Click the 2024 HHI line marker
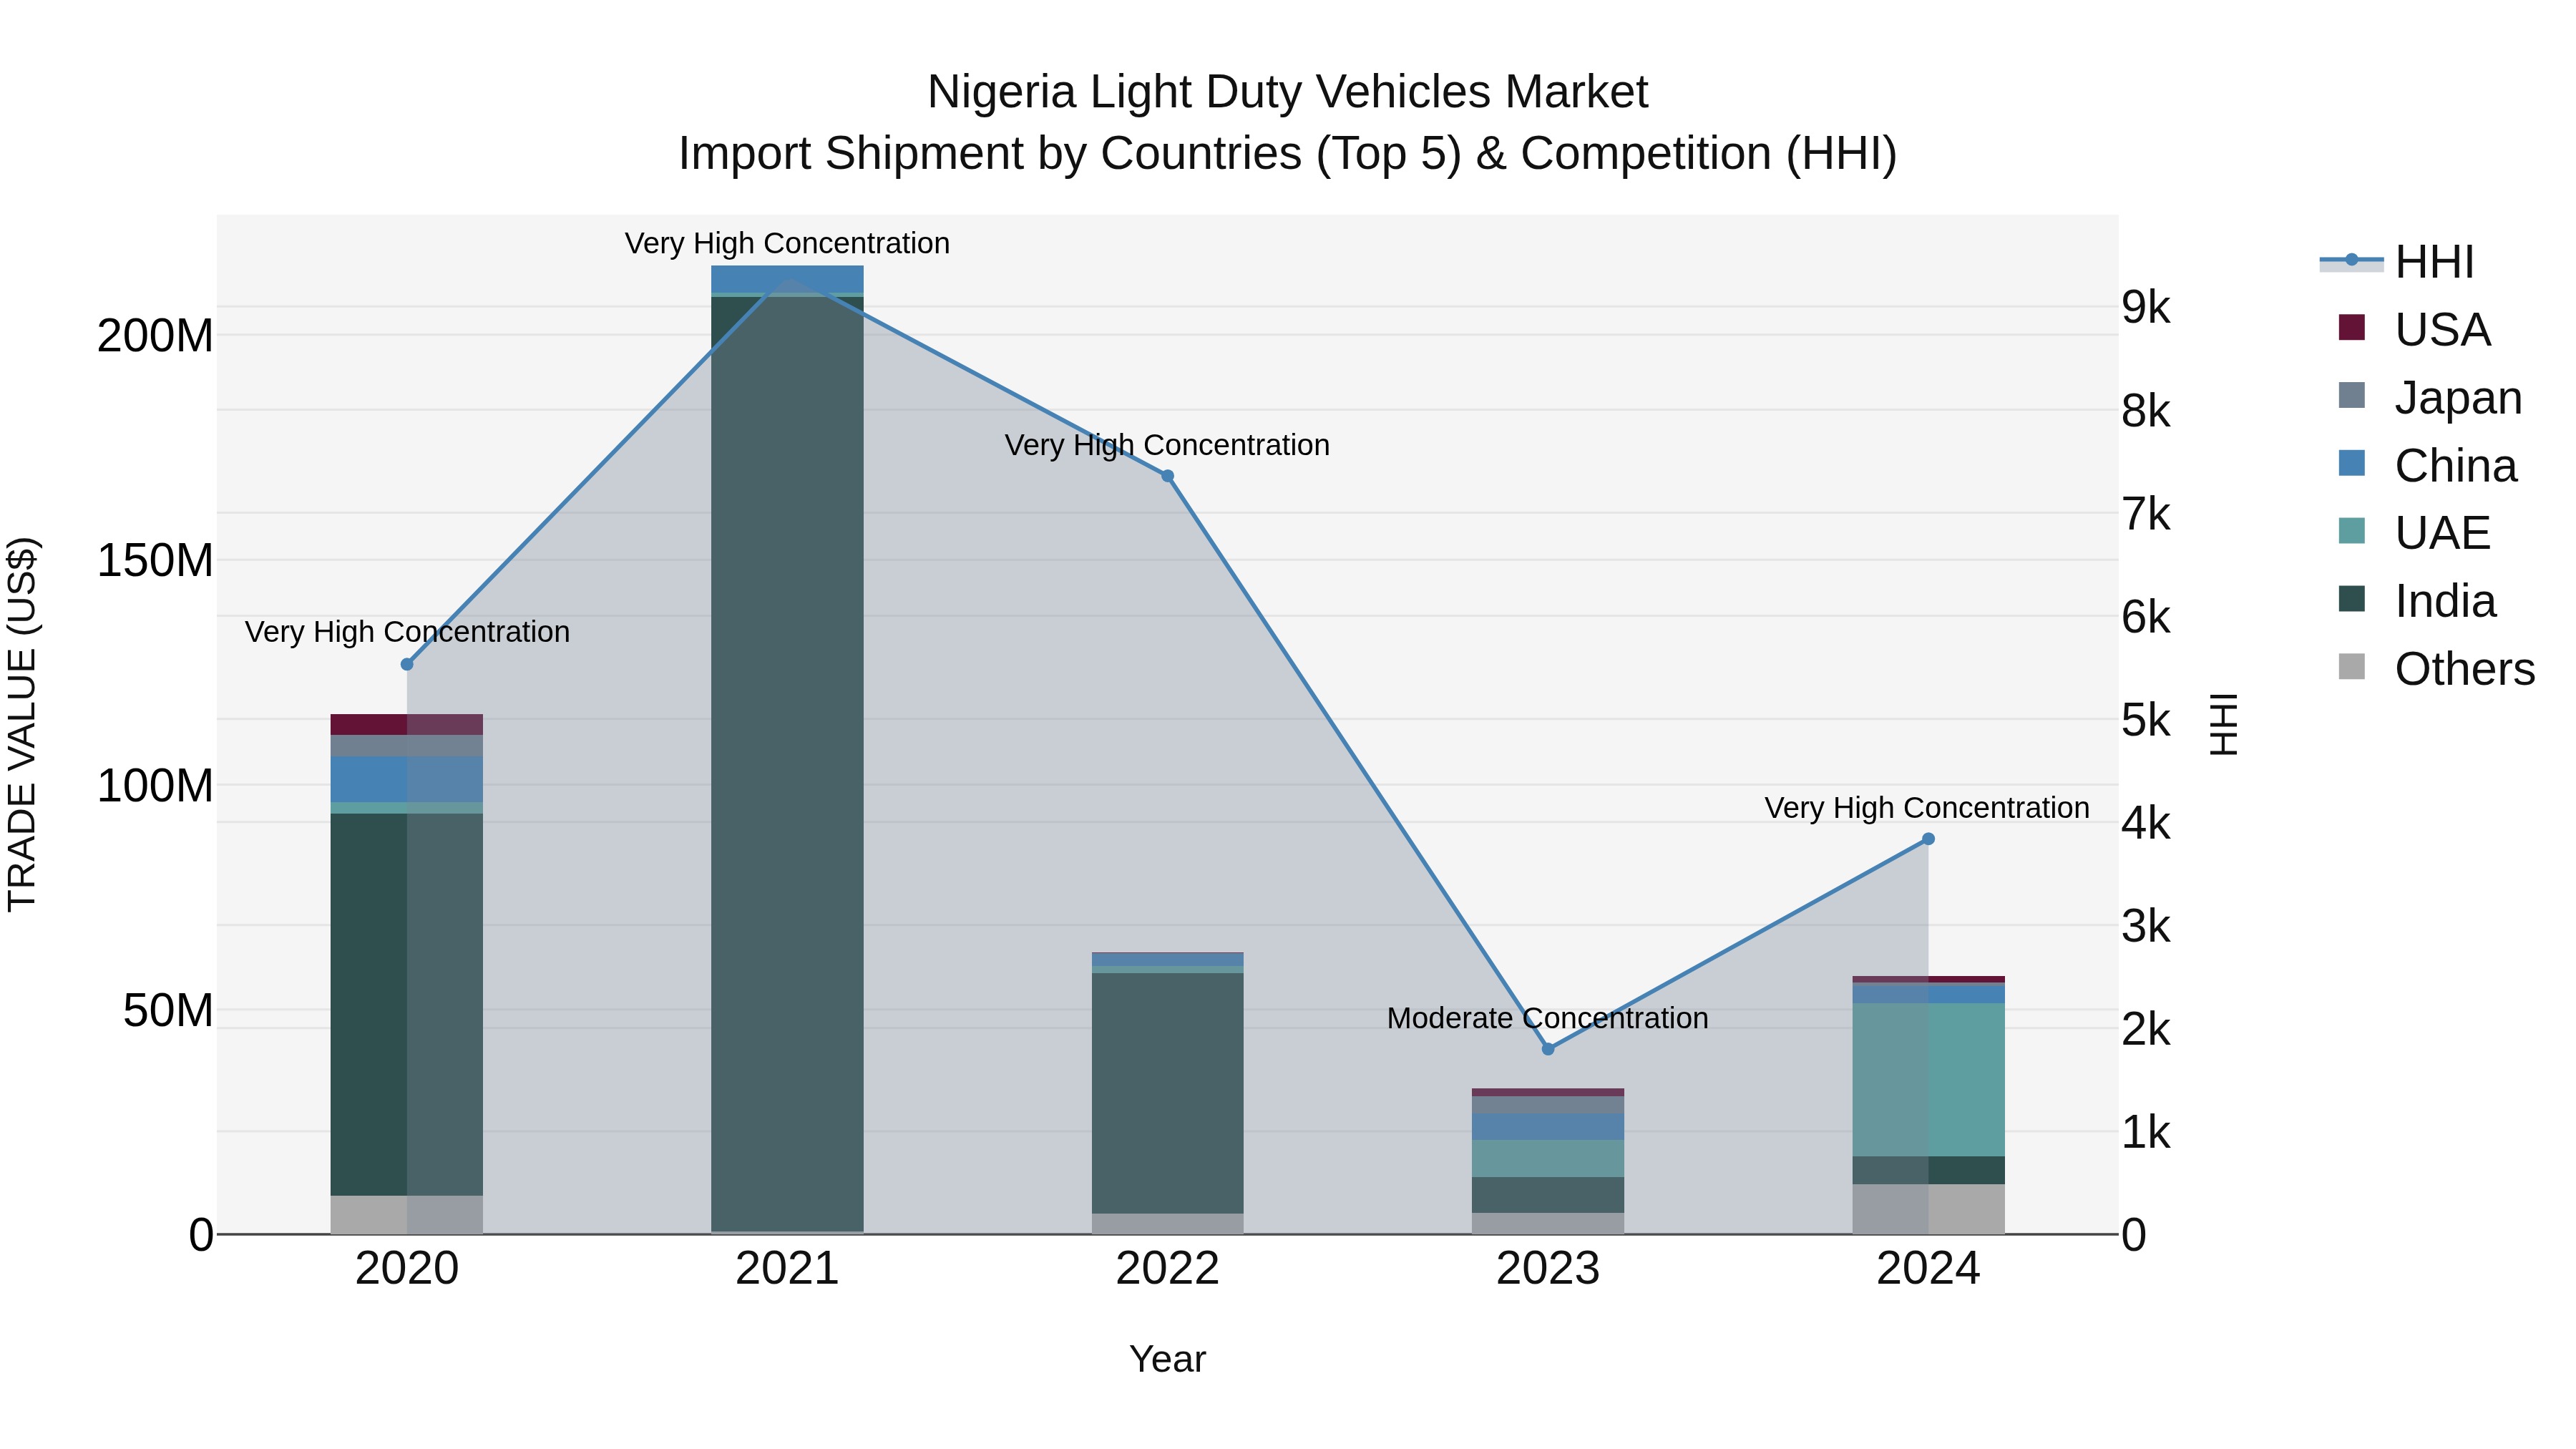This screenshot has height=1449, width=2576. pyautogui.click(x=1928, y=839)
